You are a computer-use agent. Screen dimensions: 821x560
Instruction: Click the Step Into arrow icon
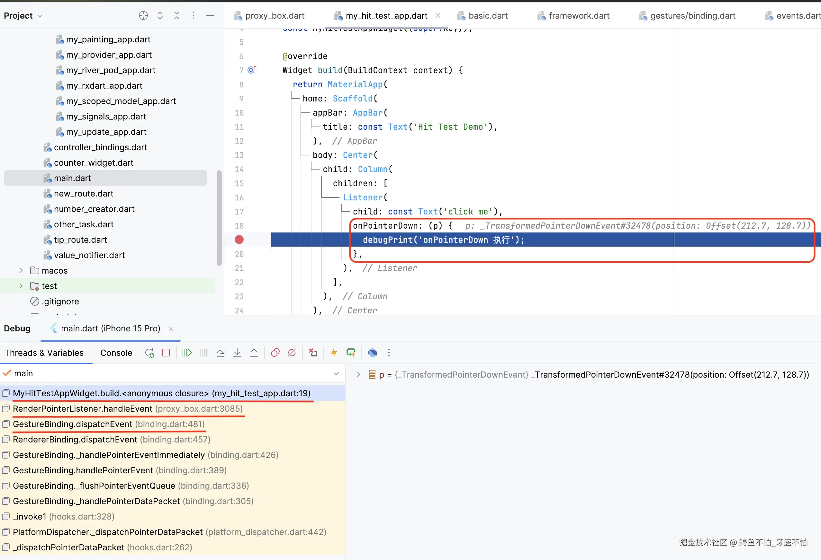(237, 353)
